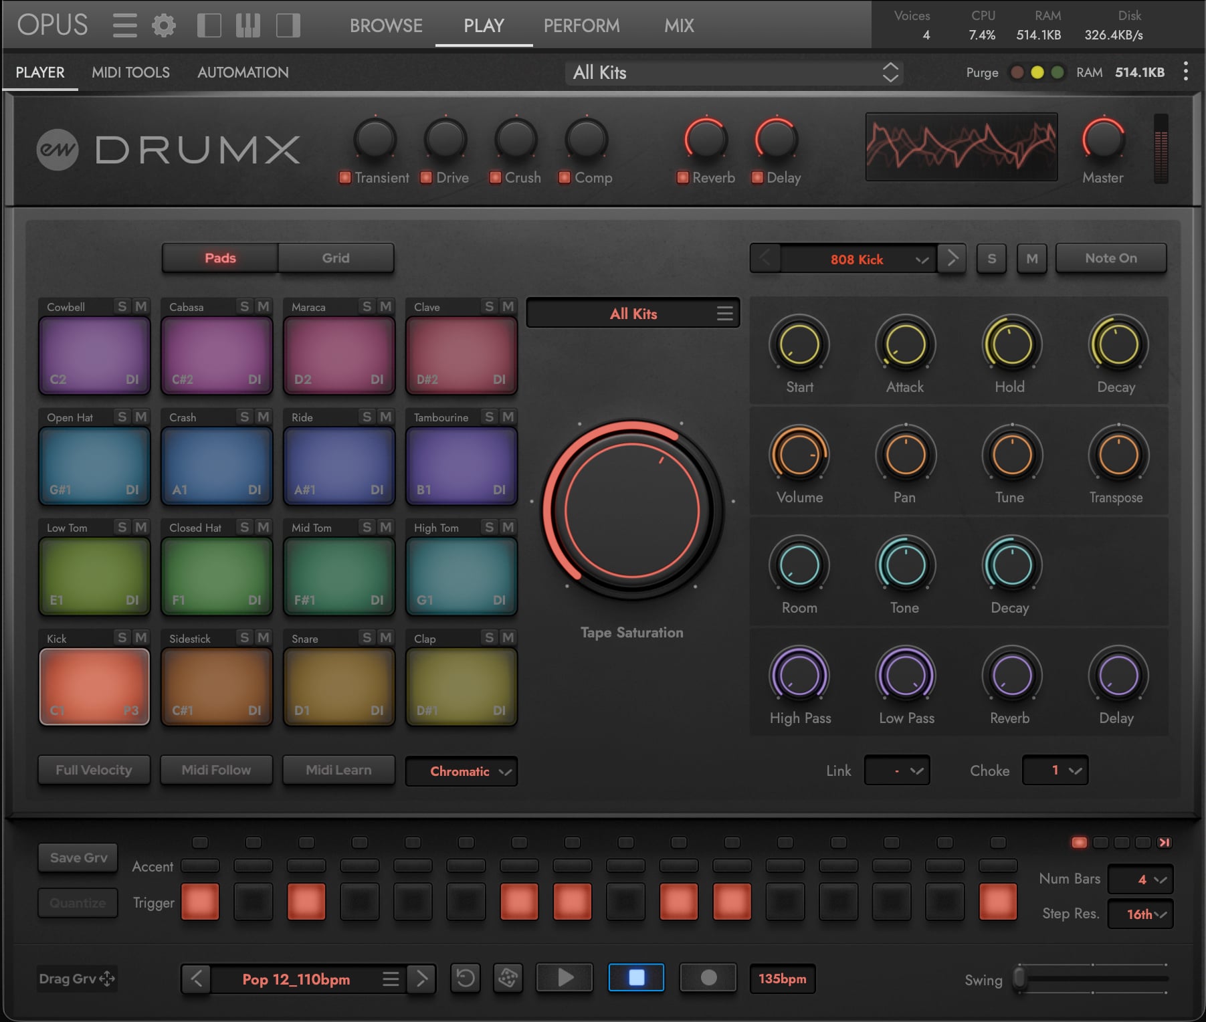Change the Num Bars dropdown

tap(1140, 880)
